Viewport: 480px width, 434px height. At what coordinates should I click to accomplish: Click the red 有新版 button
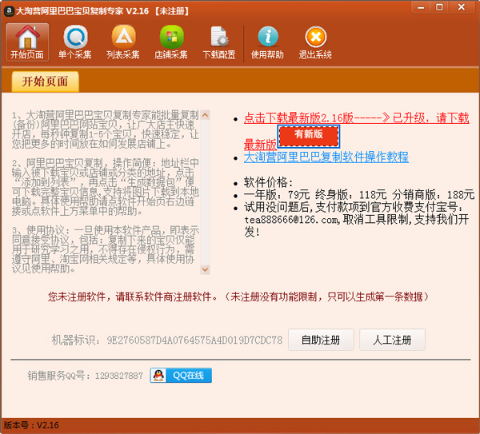309,137
